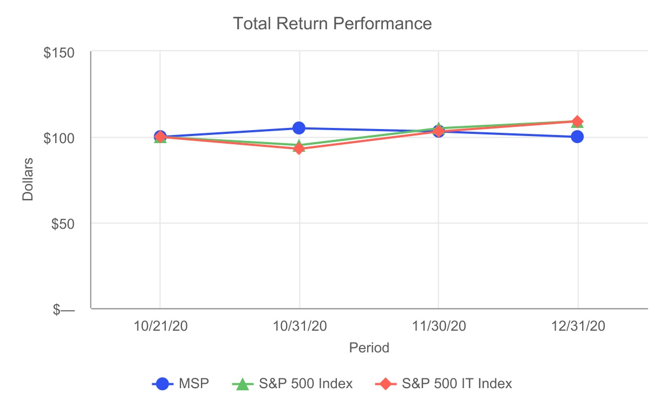Select the MSP data point at 10/31/20
This screenshot has width=664, height=412.
coord(299,128)
